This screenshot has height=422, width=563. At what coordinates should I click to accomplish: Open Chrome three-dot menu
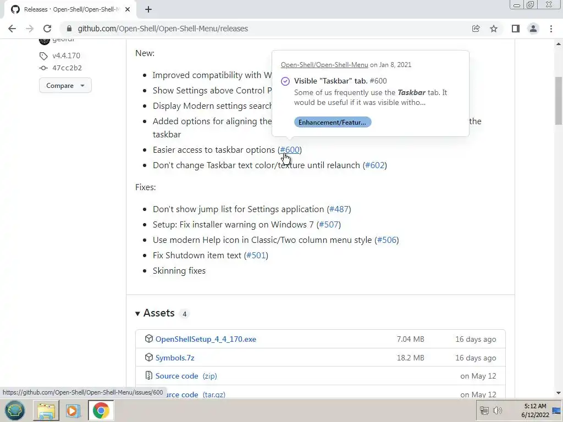[551, 29]
